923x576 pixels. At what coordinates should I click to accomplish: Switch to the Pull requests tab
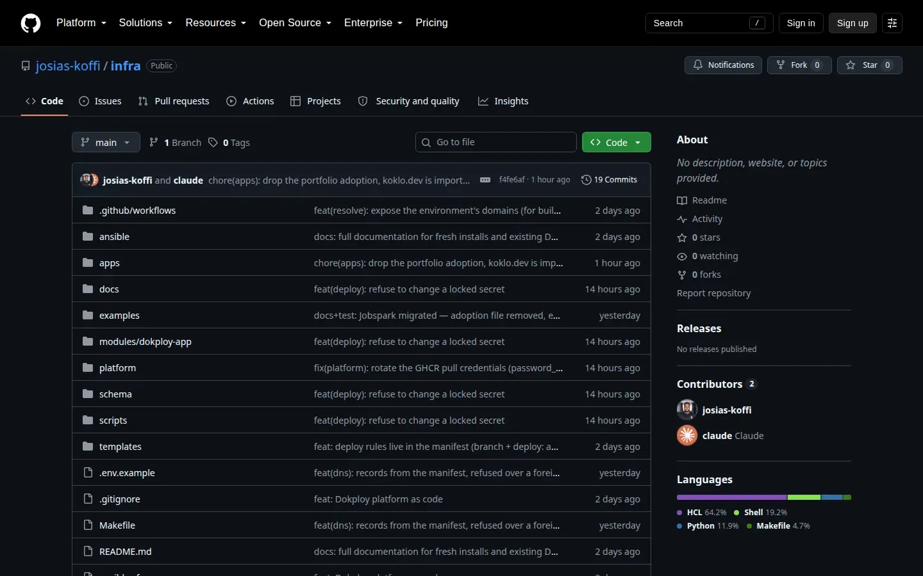(174, 101)
